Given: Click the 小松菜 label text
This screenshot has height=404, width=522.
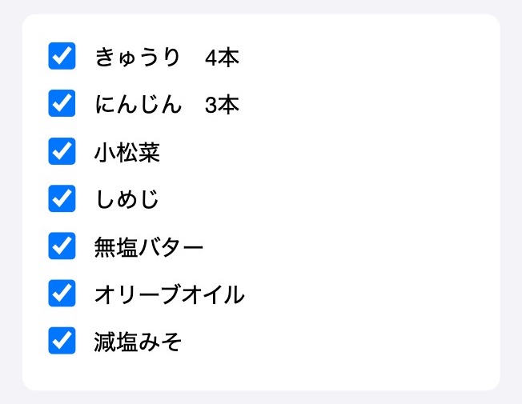Looking at the screenshot, I should tap(127, 153).
